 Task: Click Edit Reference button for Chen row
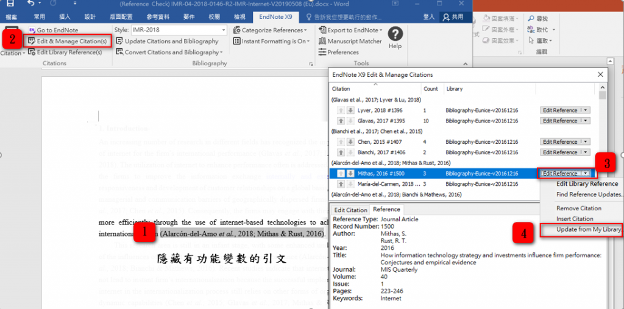tap(559, 142)
